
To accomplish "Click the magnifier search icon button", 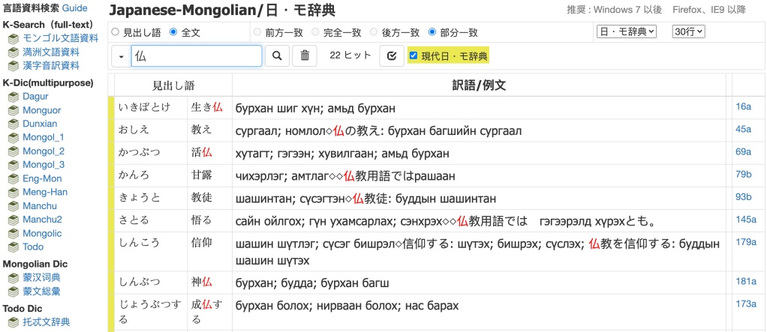I will coord(277,55).
